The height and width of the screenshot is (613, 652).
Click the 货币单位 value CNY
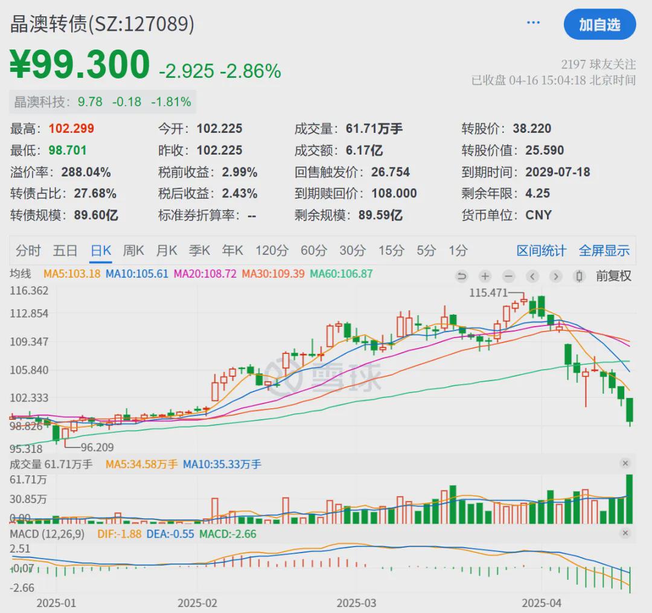coord(539,215)
